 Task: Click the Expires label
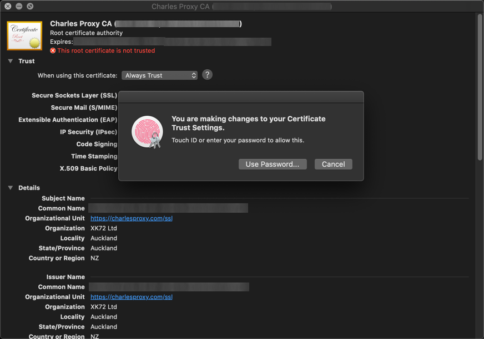coord(62,42)
